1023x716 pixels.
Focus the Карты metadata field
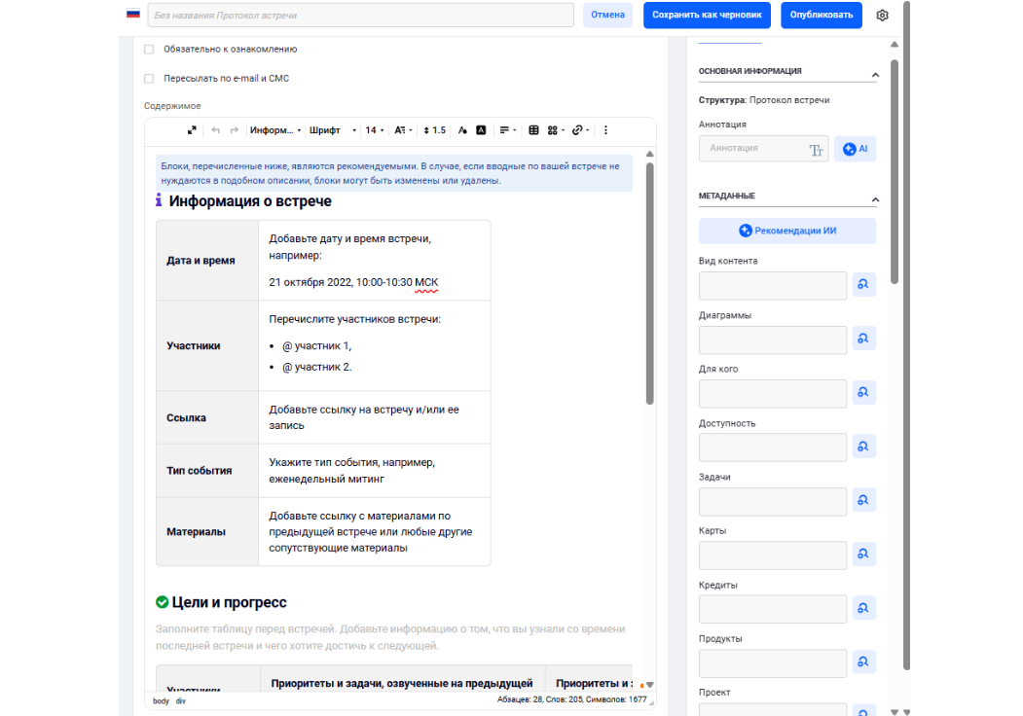point(773,555)
